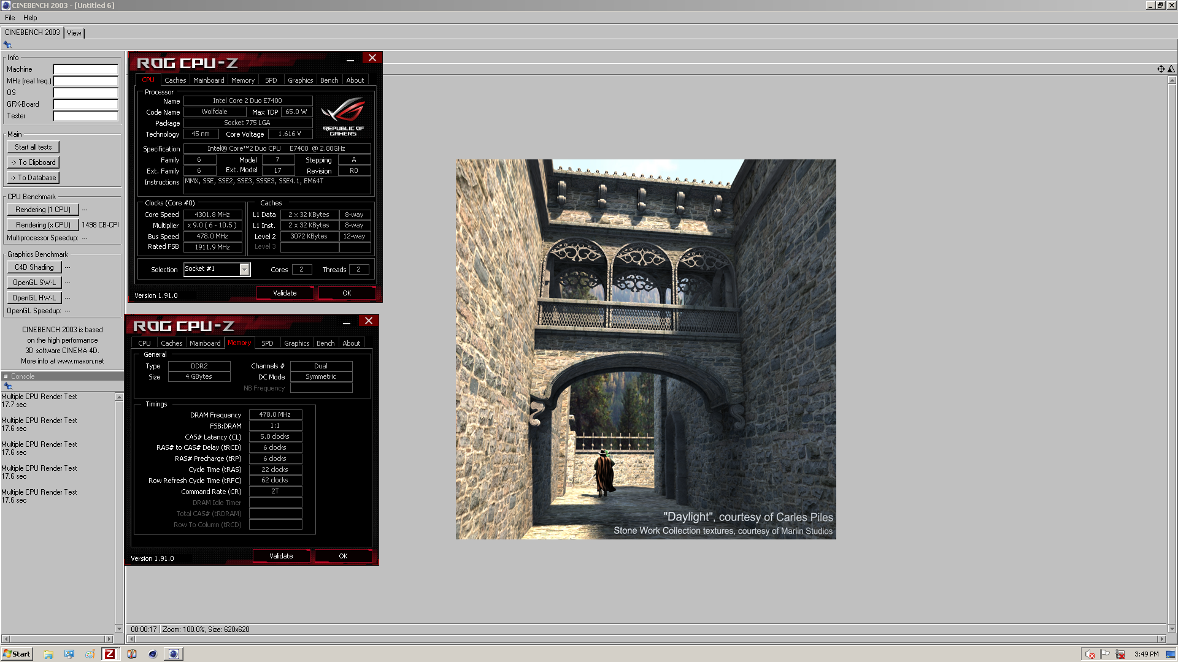The height and width of the screenshot is (662, 1178).
Task: Open CPU tab in the CPU-Z memory window
Action: [x=145, y=343]
